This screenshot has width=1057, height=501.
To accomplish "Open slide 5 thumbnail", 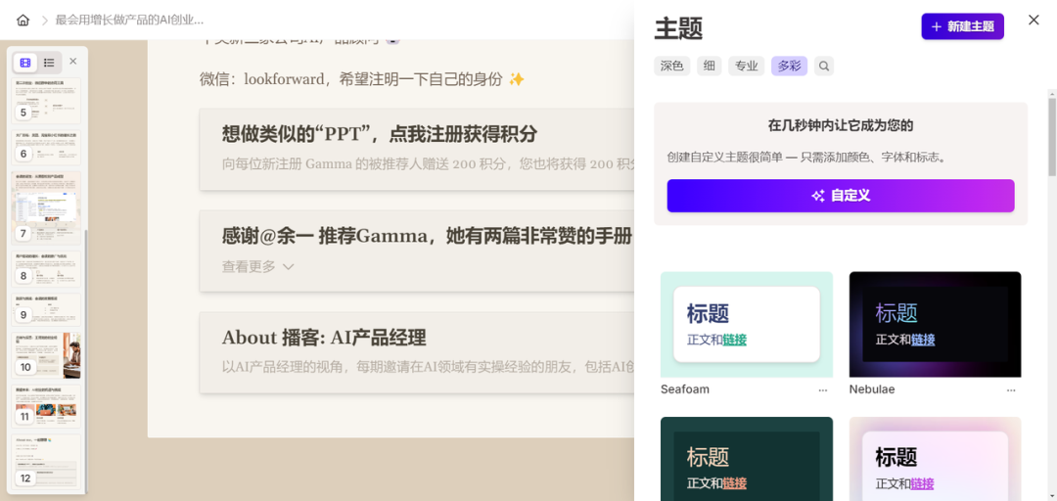I will (47, 100).
